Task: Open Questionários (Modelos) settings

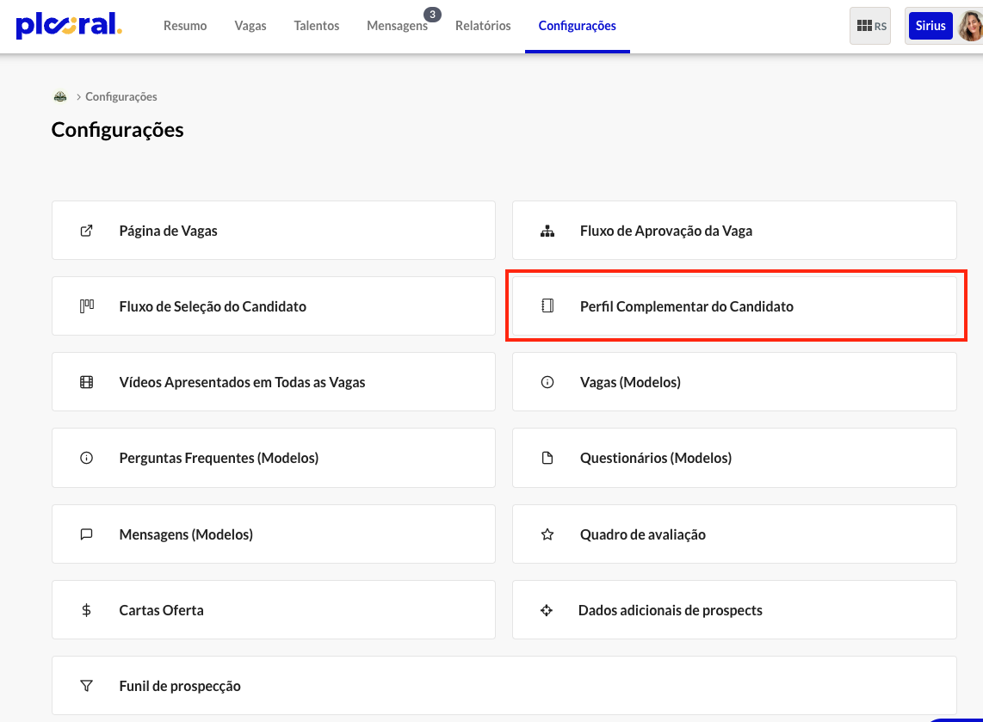Action: (x=655, y=458)
